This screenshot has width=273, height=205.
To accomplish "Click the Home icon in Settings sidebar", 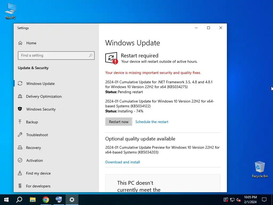I will coord(20,43).
